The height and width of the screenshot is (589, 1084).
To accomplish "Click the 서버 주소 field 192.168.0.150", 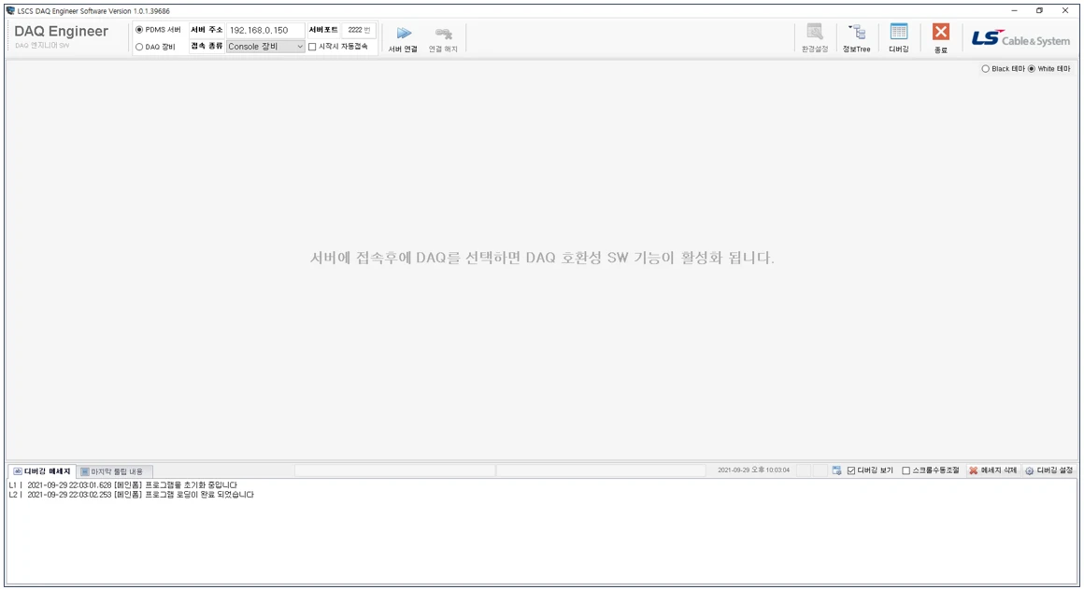I will click(x=265, y=31).
